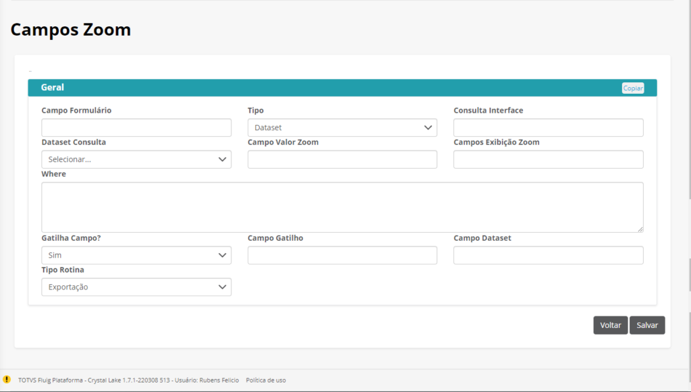Image resolution: width=691 pixels, height=392 pixels.
Task: Open the Tipo dropdown showing Dataset
Action: [x=342, y=128]
